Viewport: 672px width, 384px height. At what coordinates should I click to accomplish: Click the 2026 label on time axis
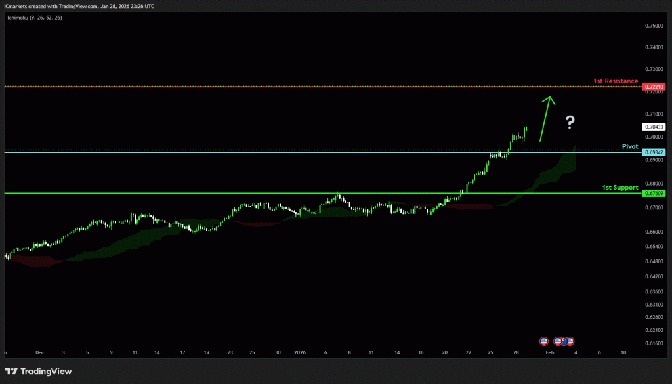[300, 352]
